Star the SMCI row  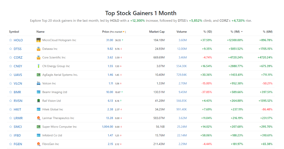click(11, 127)
